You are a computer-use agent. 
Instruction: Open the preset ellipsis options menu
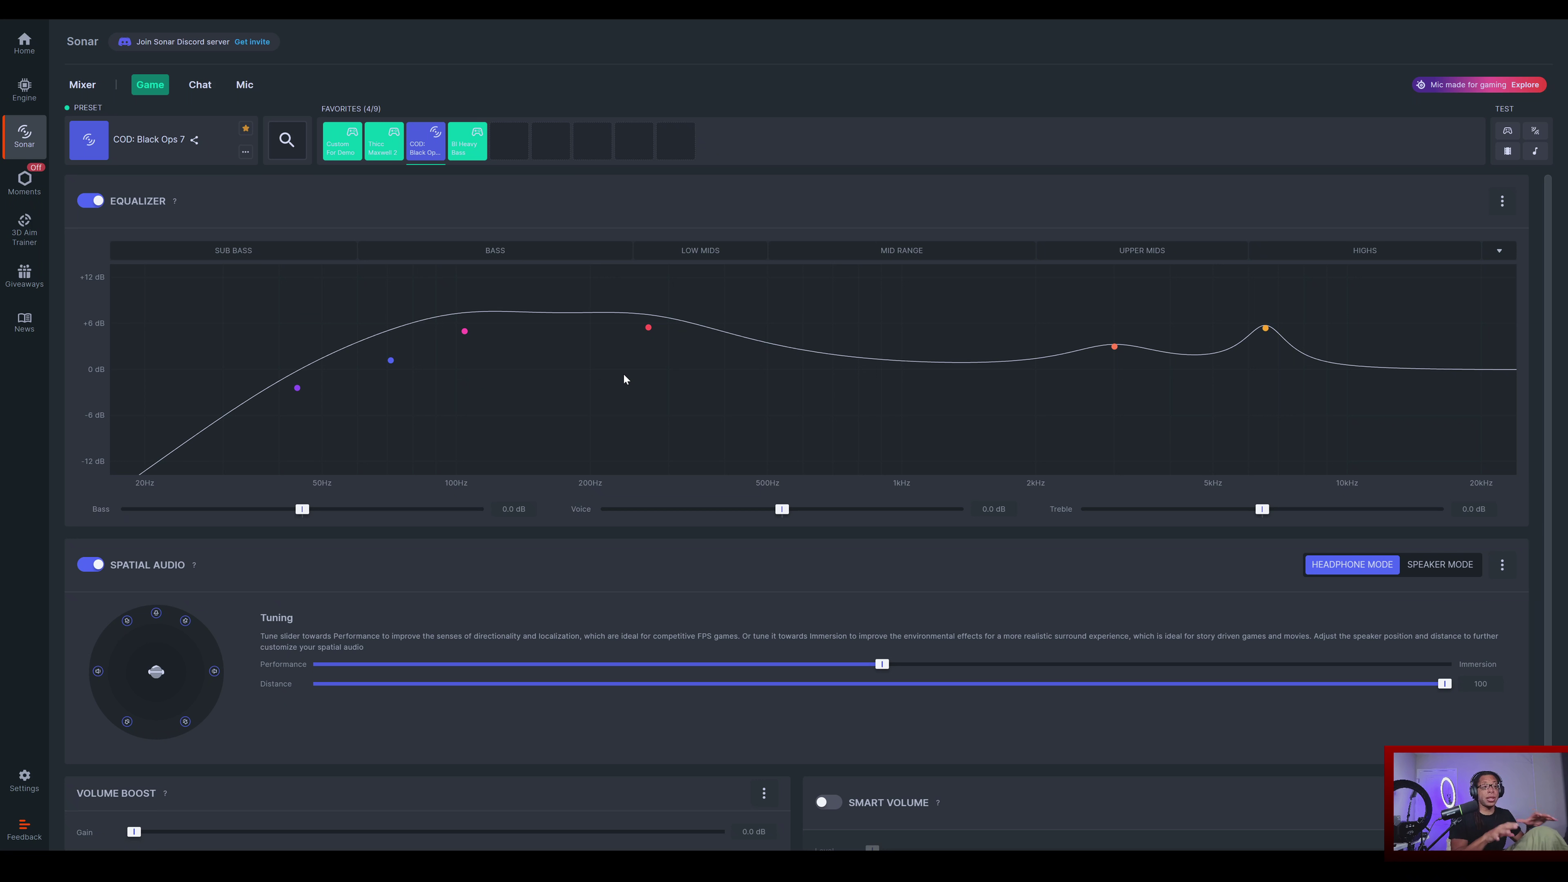pos(245,152)
